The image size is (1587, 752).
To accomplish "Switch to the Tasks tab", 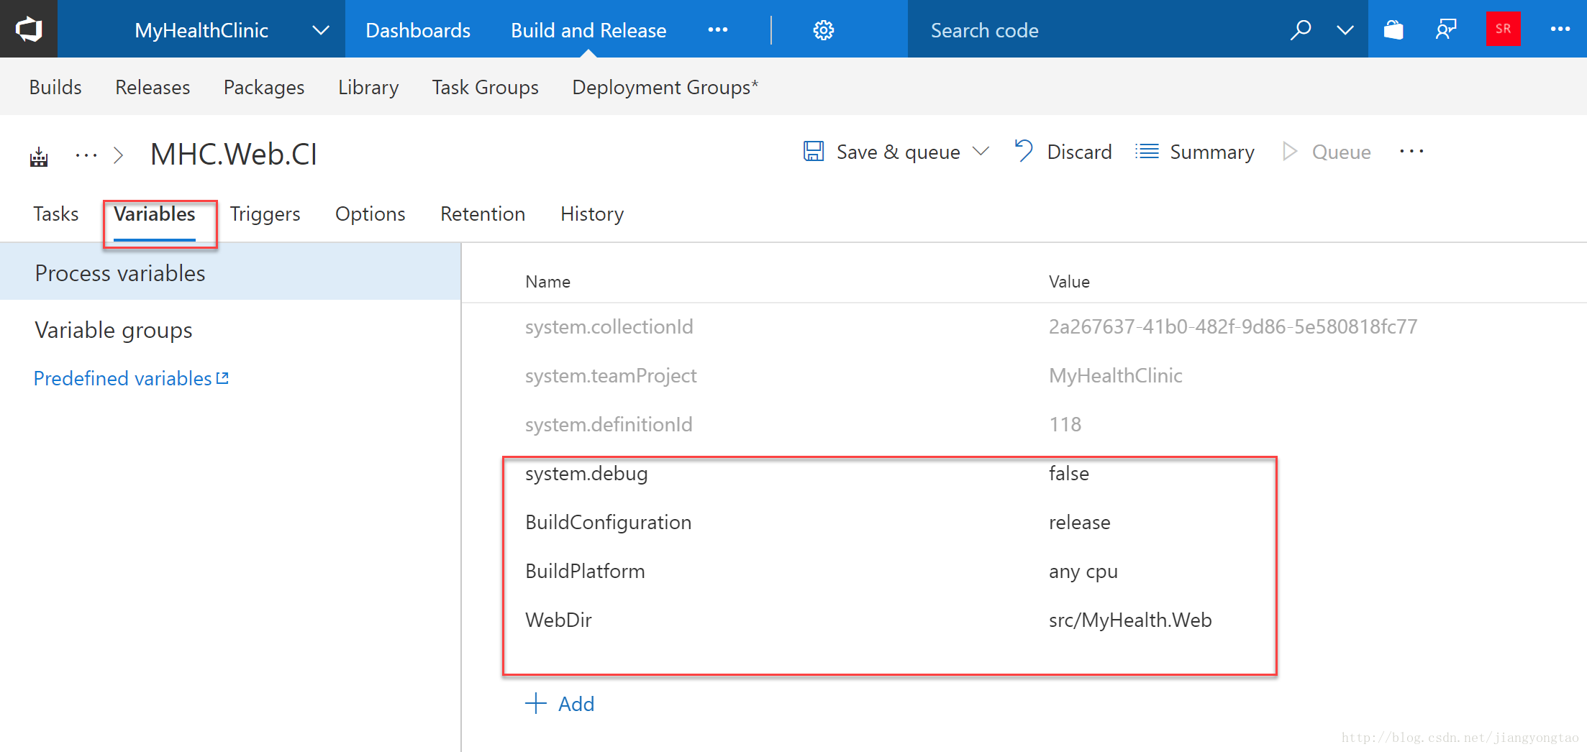I will pyautogui.click(x=56, y=214).
